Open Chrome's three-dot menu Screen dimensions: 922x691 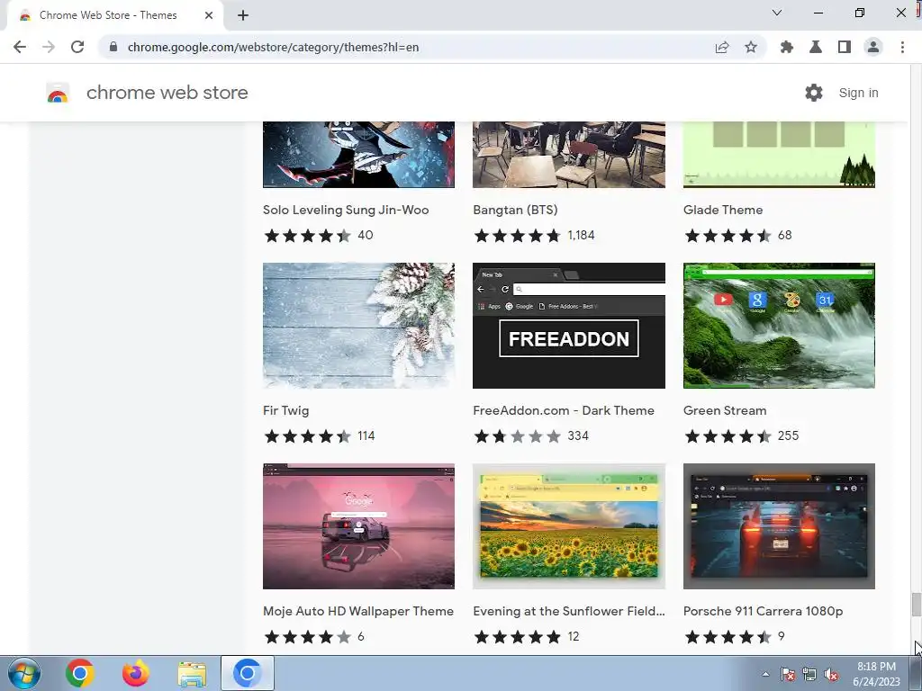pyautogui.click(x=902, y=47)
